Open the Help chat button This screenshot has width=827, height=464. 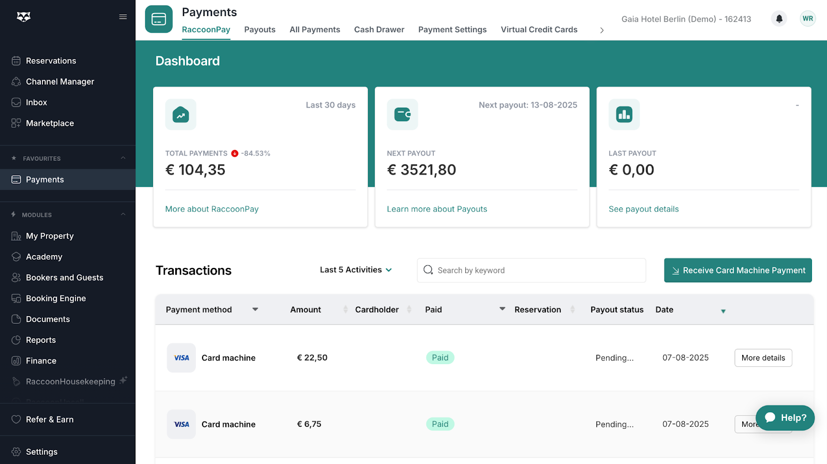click(x=785, y=418)
